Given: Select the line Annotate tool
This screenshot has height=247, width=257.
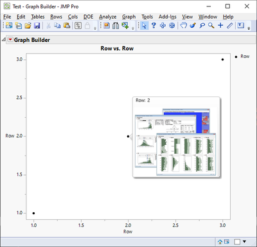Looking at the screenshot, I should pos(230,26).
